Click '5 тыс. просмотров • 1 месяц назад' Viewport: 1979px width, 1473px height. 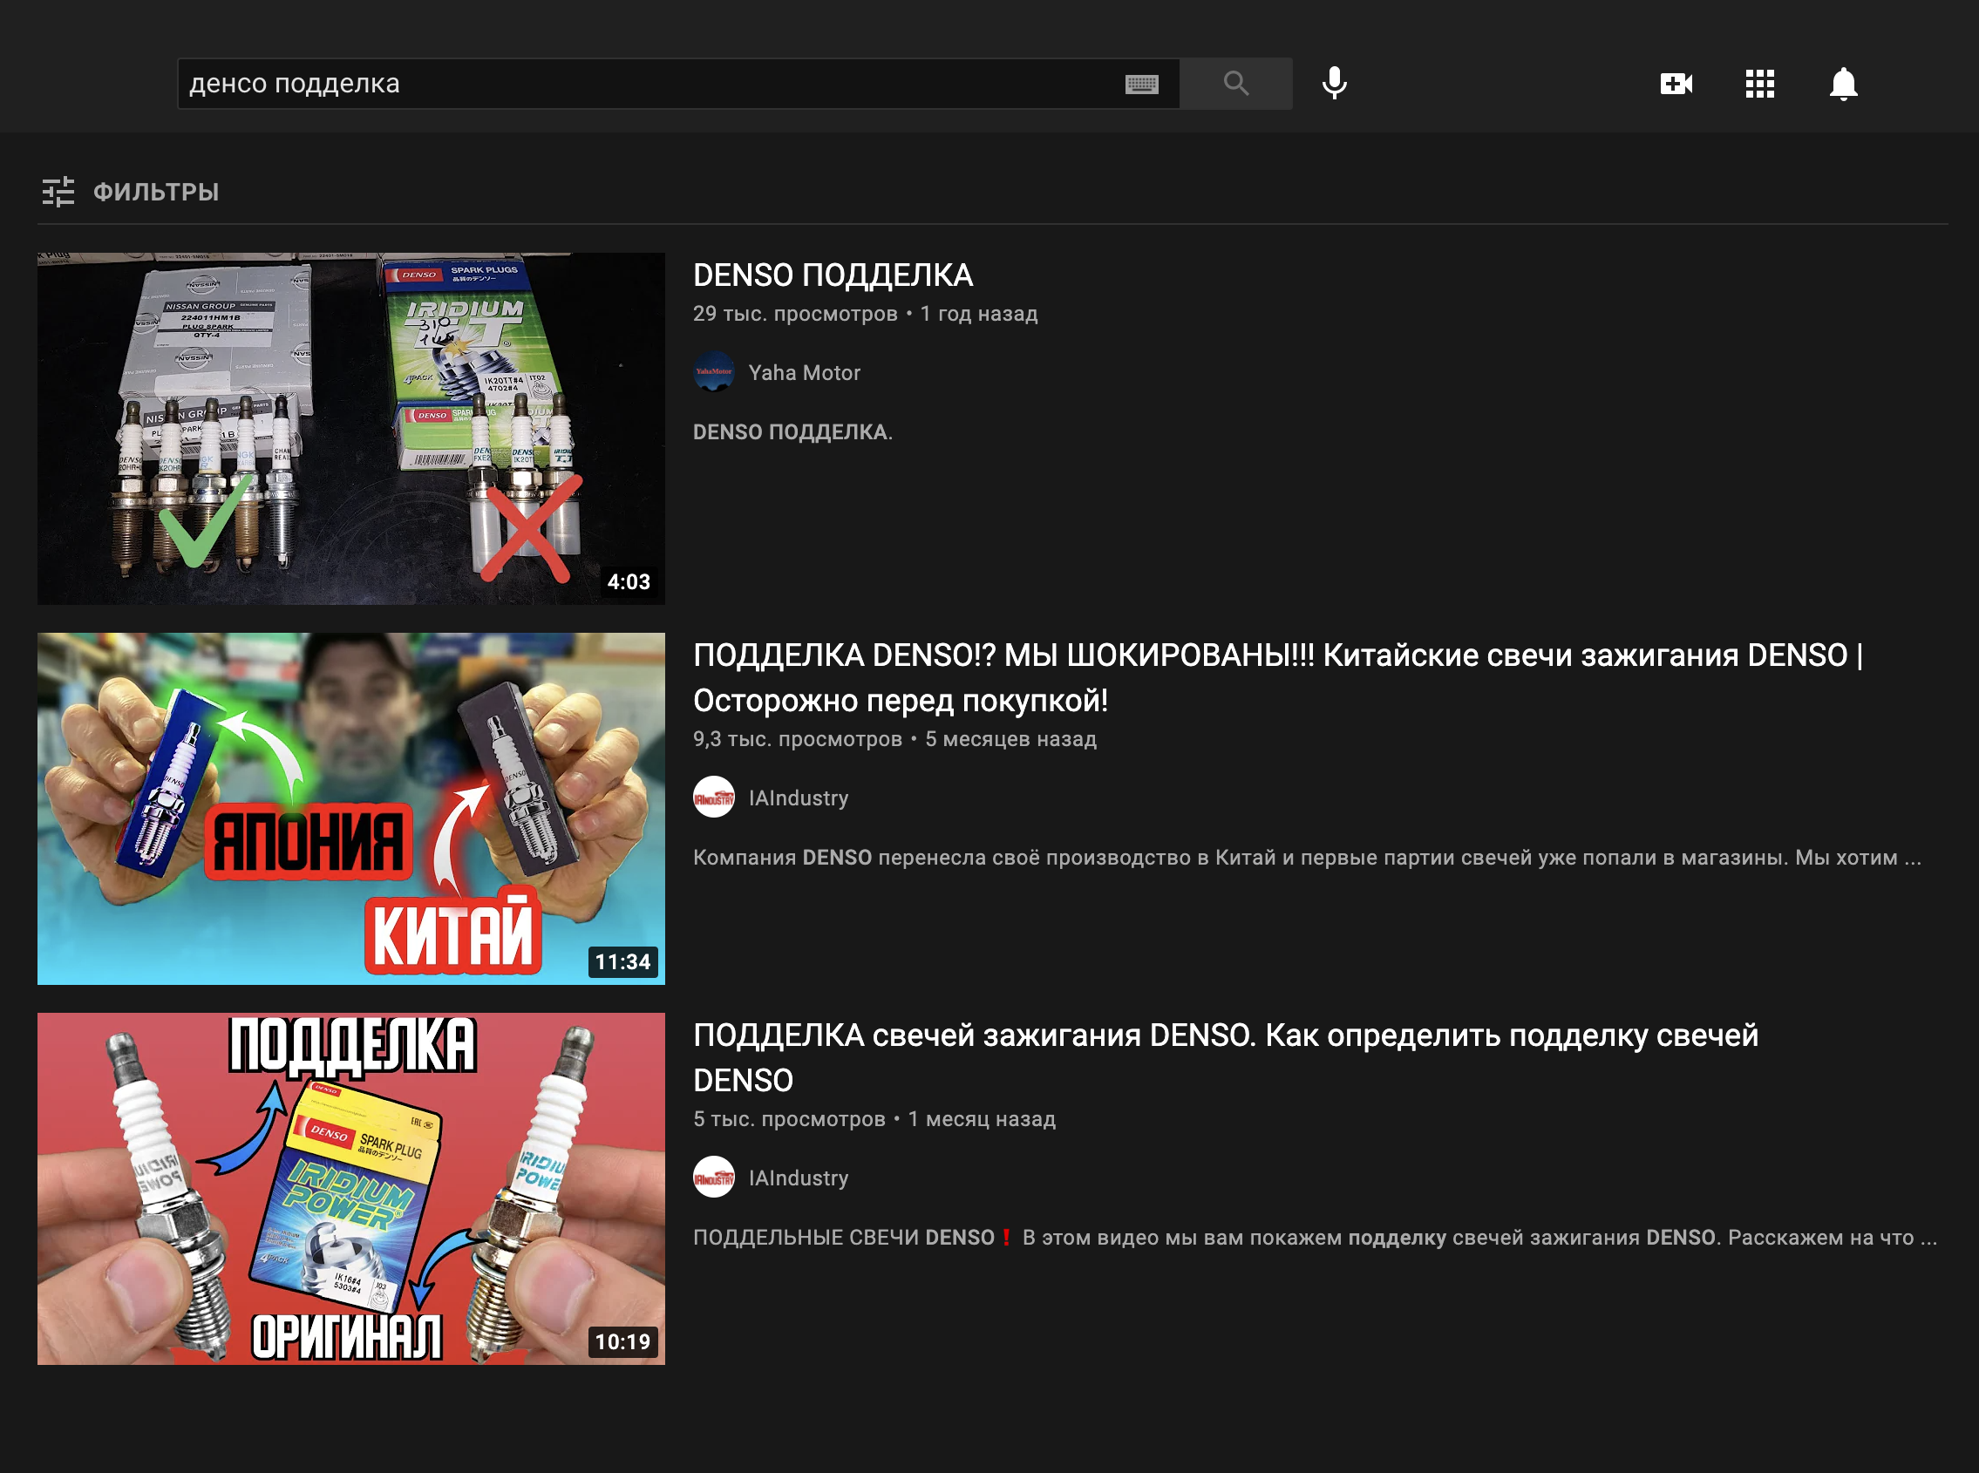tap(874, 1119)
